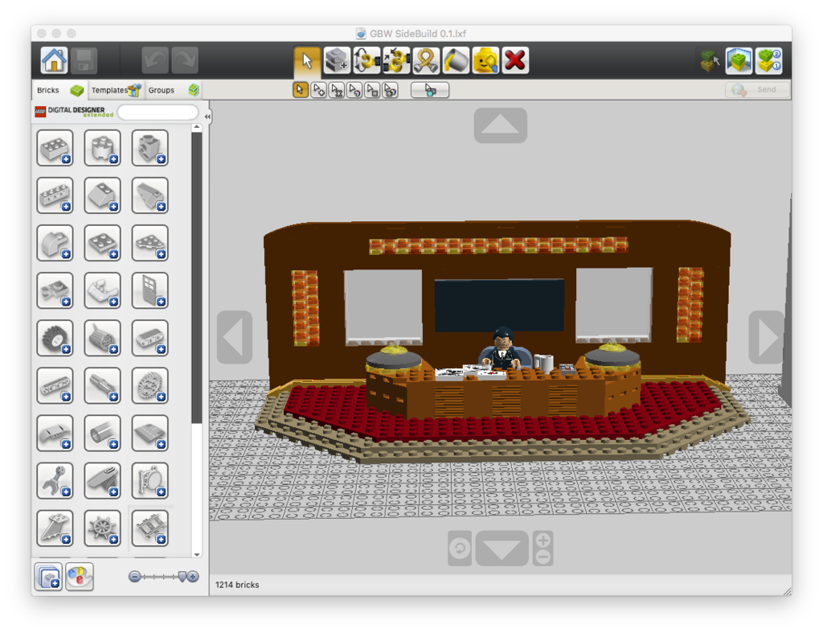Expand the wheels and tires brick category
Screen dimensions: 823x633
click(55, 338)
